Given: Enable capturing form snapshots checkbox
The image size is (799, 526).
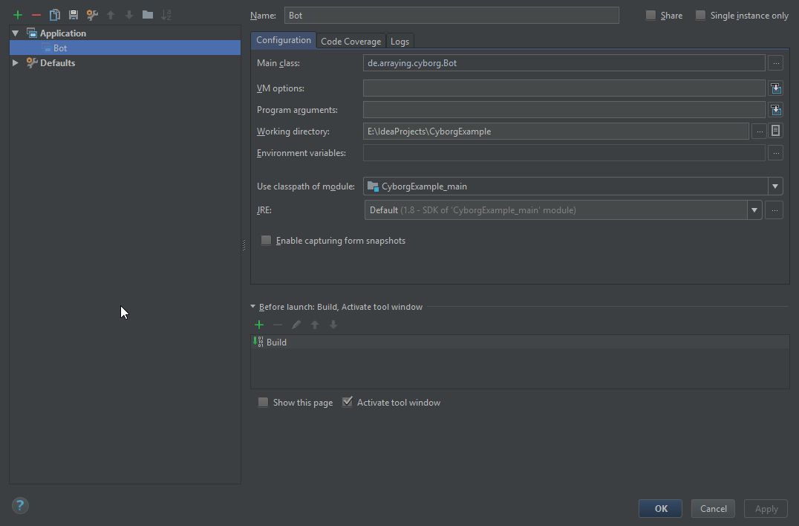Looking at the screenshot, I should (x=266, y=240).
